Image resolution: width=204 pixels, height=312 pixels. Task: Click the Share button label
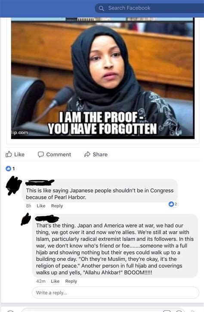click(100, 154)
